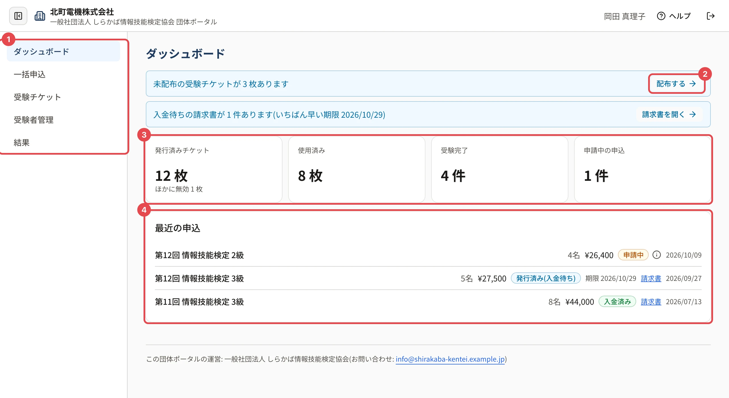Collapse the sidebar with the panel toggle icon
This screenshot has width=729, height=398.
pyautogui.click(x=18, y=16)
